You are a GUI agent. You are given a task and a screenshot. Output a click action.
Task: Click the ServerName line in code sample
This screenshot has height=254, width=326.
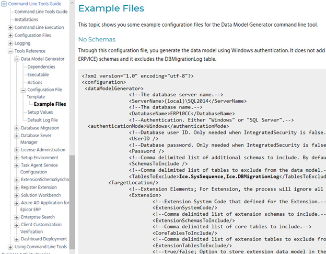(188, 101)
